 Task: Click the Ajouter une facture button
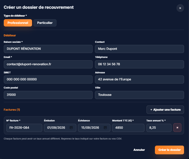[x=165, y=109]
